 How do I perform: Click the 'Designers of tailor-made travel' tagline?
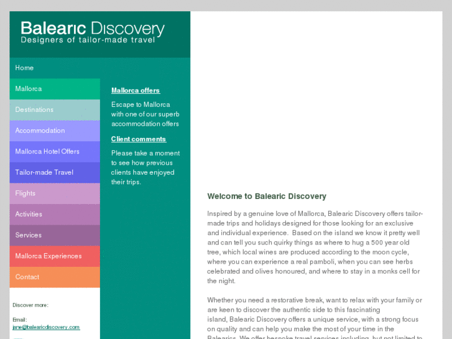[x=88, y=40]
